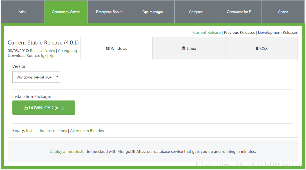
Task: Follow the Deploy a free cluster link
Action: pos(68,151)
